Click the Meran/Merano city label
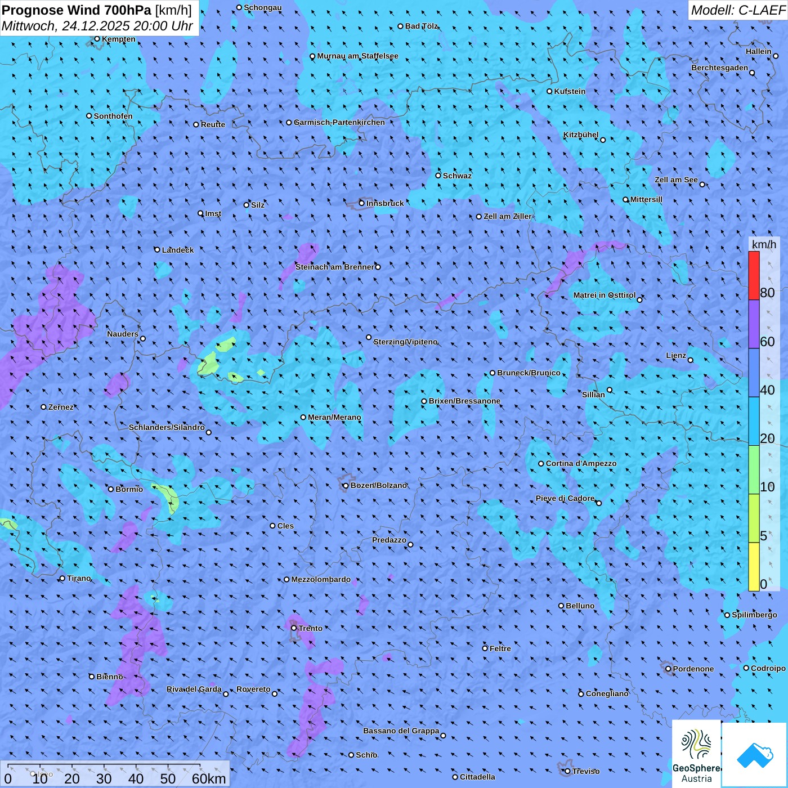This screenshot has width=788, height=788. (334, 417)
